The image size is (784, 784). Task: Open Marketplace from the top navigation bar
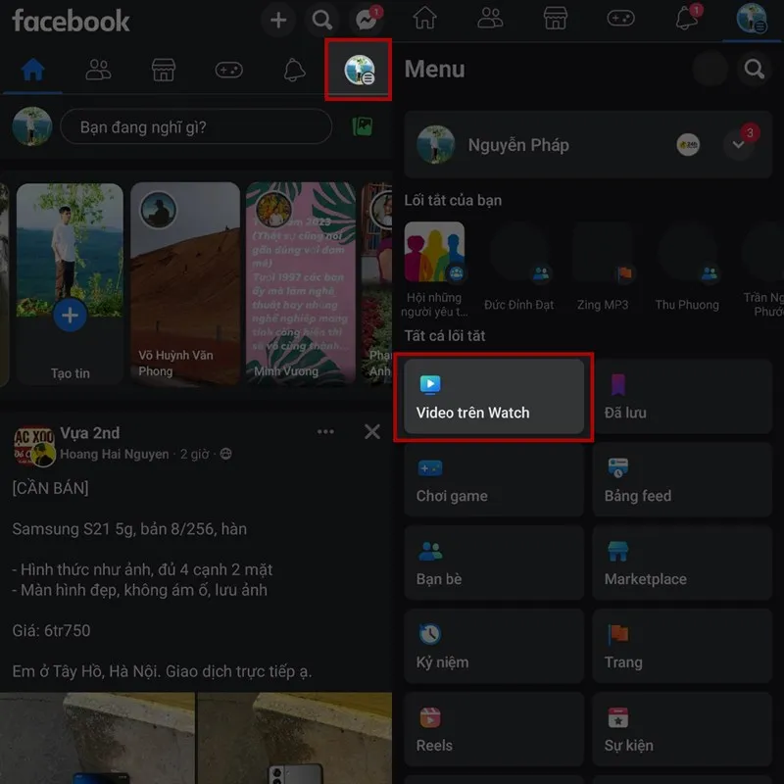[x=556, y=19]
